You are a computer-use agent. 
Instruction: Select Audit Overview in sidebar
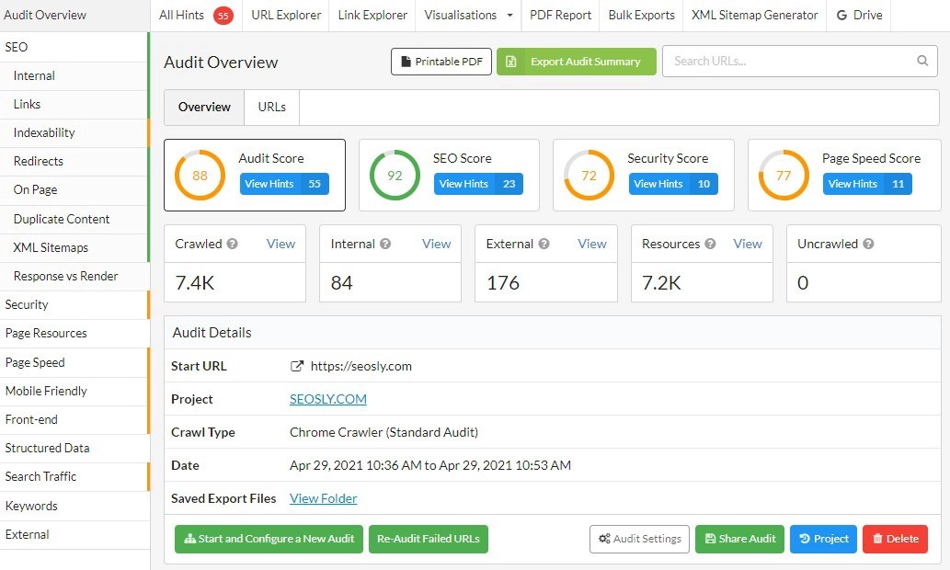coord(75,15)
